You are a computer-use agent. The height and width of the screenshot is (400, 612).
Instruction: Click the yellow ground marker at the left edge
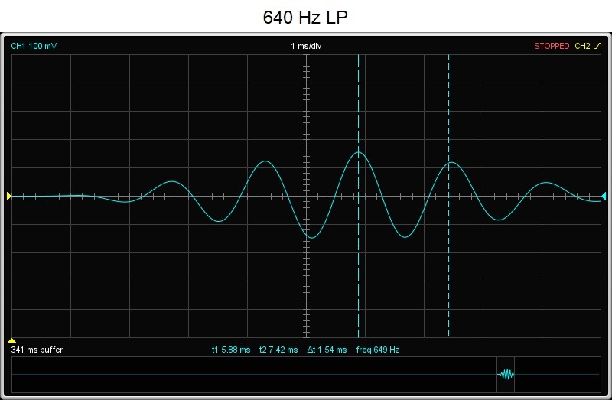(9, 196)
